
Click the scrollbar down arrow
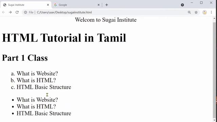click(214, 120)
